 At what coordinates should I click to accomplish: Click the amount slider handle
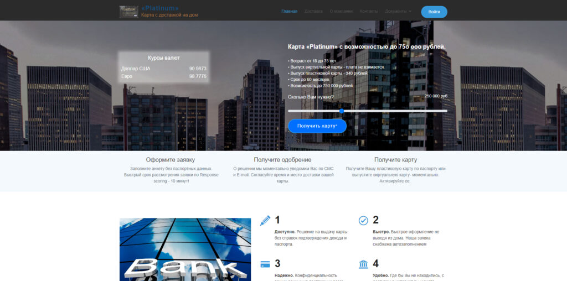pos(341,111)
